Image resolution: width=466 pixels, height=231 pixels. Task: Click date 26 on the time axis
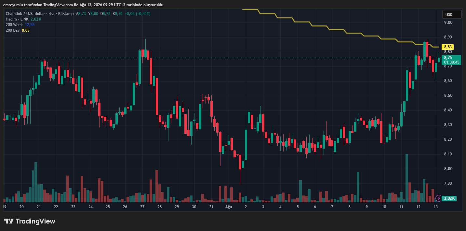point(125,207)
